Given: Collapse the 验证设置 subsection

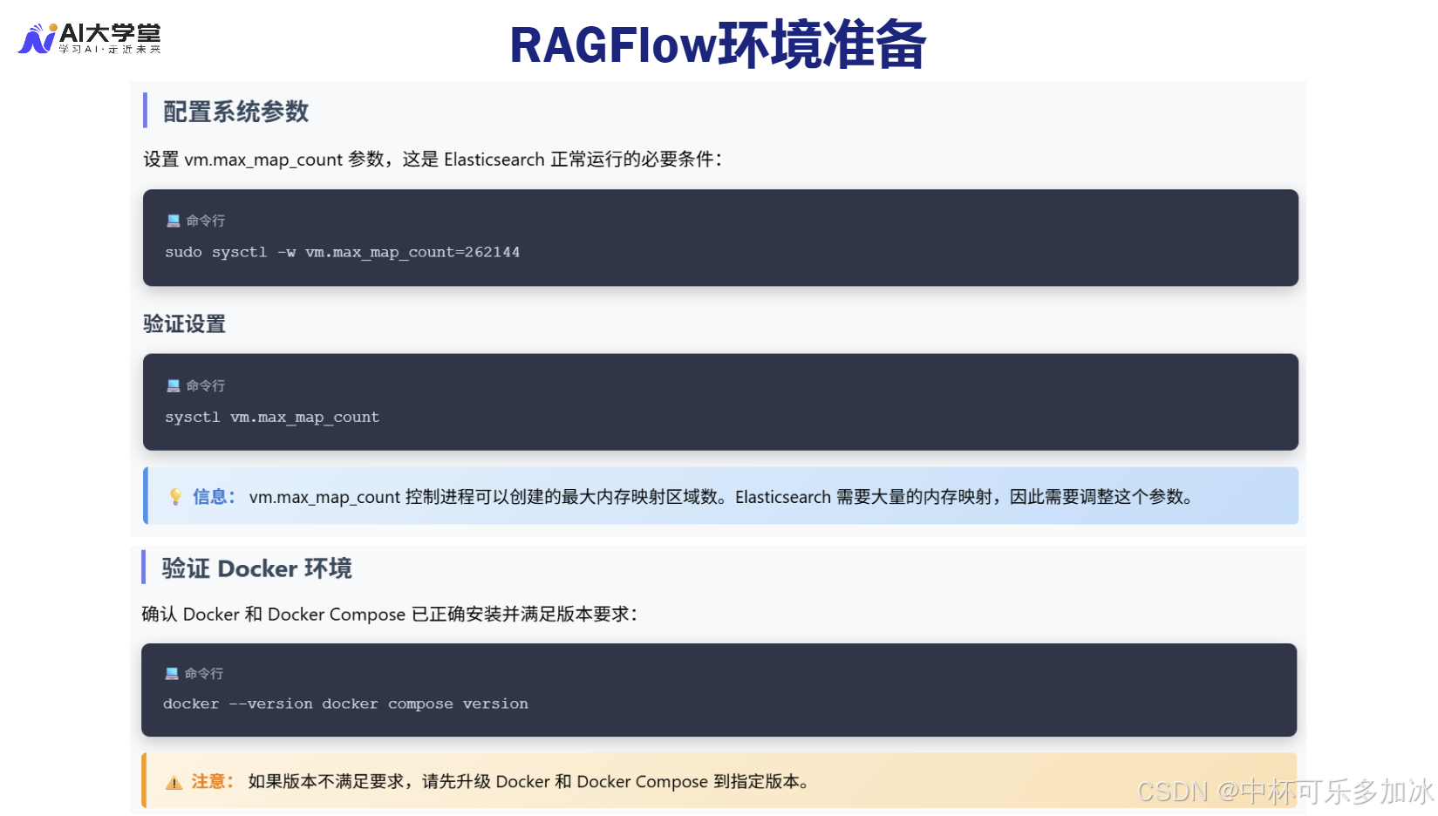Looking at the screenshot, I should click(x=184, y=323).
